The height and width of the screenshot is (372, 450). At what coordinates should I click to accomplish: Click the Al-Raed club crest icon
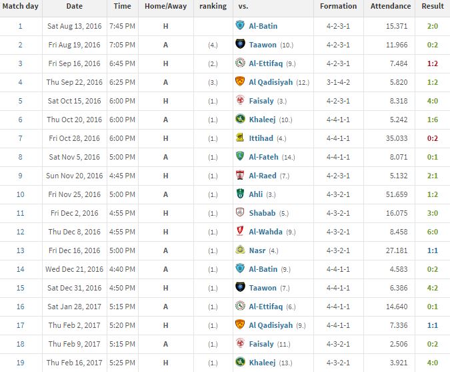point(240,175)
